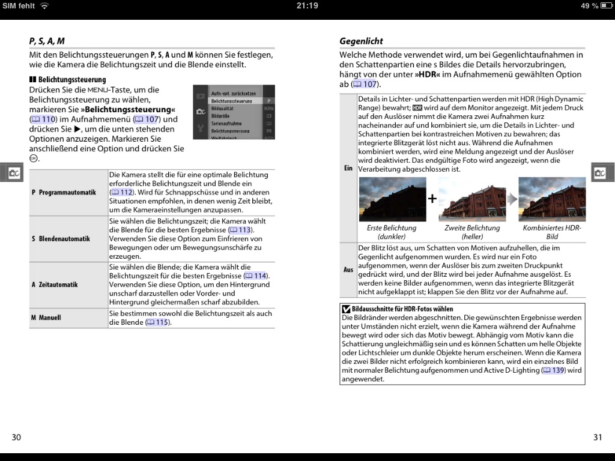
Task: Open page 107 link in Gegenlicht intro
Action: tap(364, 84)
